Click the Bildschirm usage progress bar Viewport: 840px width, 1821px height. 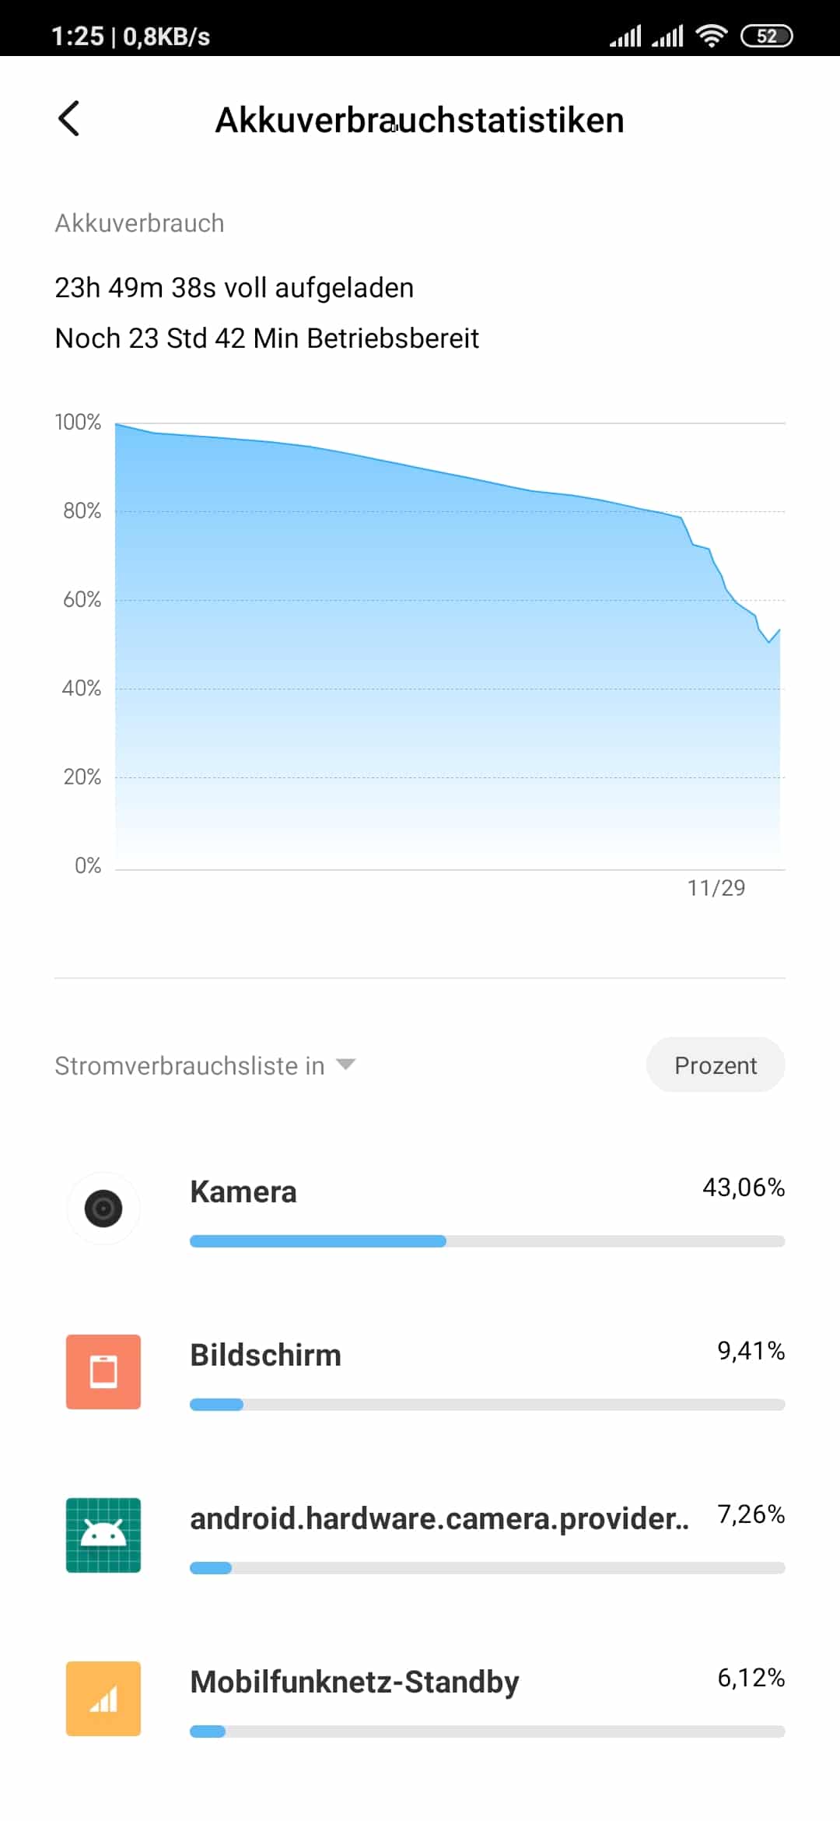pos(488,1405)
